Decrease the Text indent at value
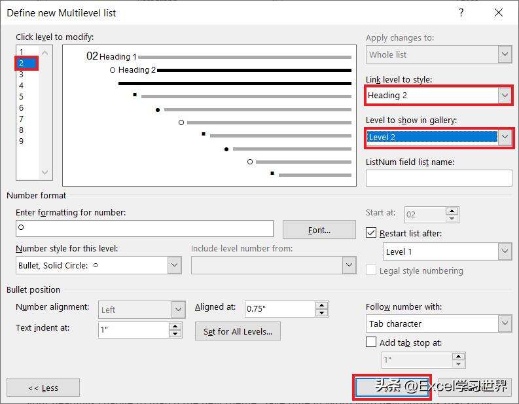The height and width of the screenshot is (404, 519). coord(175,334)
